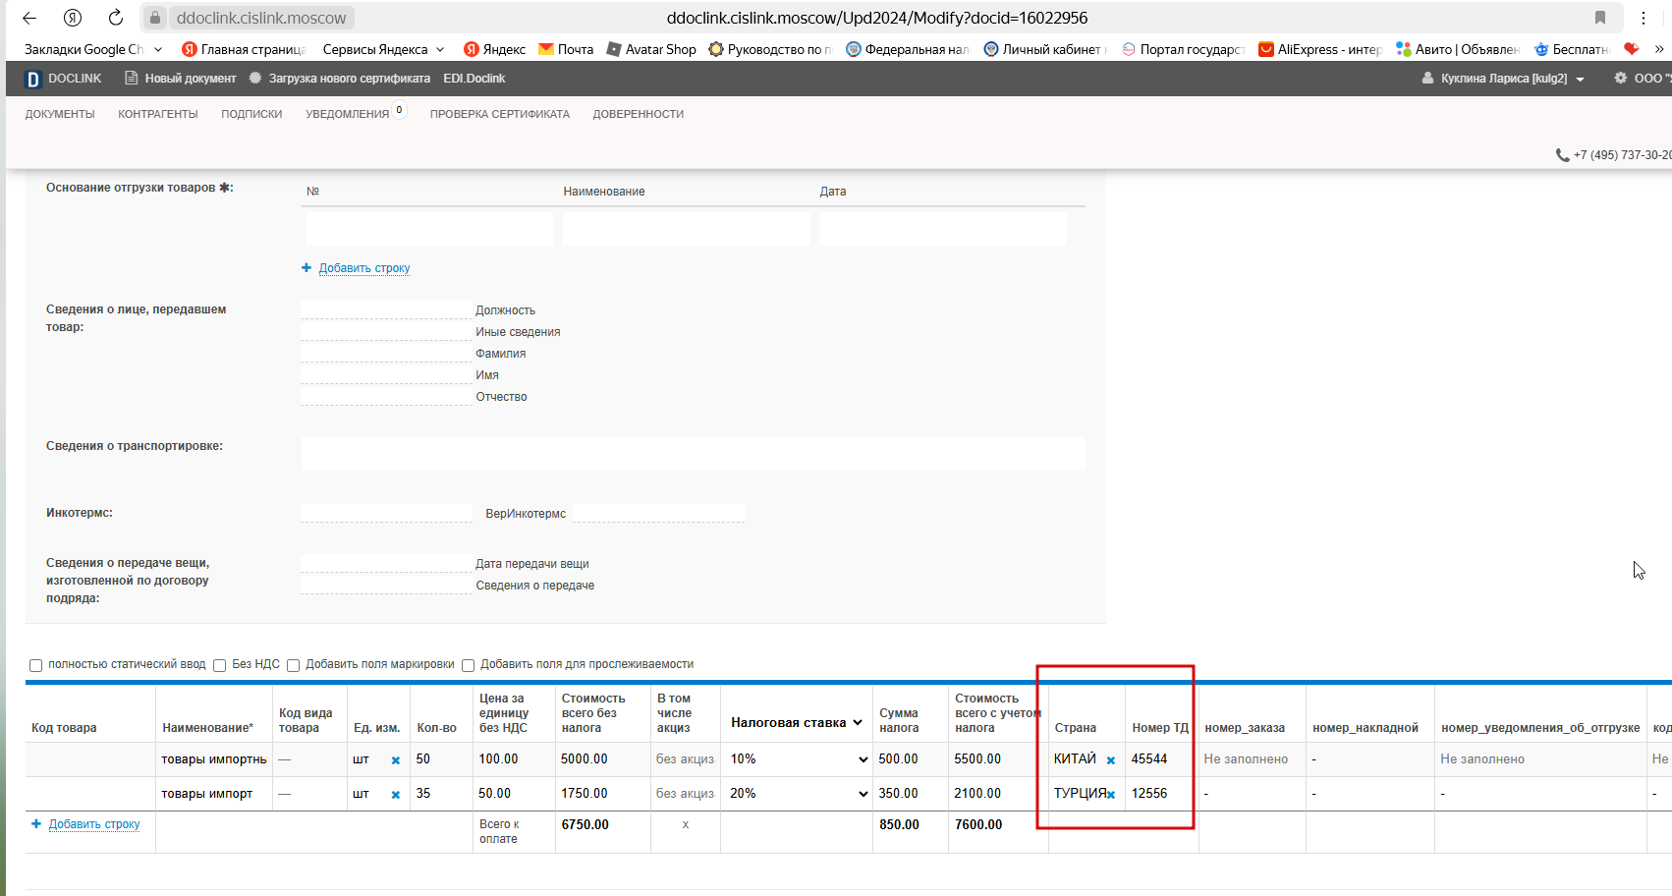This screenshot has height=896, width=1672.
Task: Expand Сервисы Яндекса bookmark folder
Action: point(383,49)
